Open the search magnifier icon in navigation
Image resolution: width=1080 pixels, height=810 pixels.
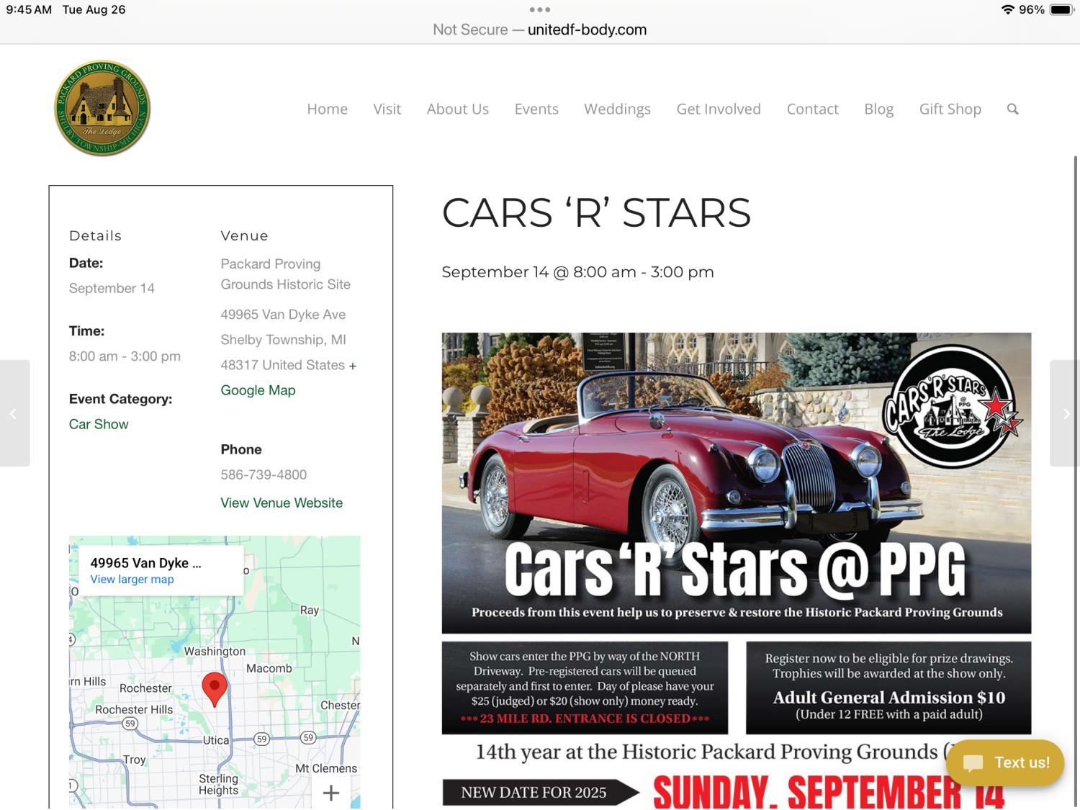click(x=1012, y=109)
